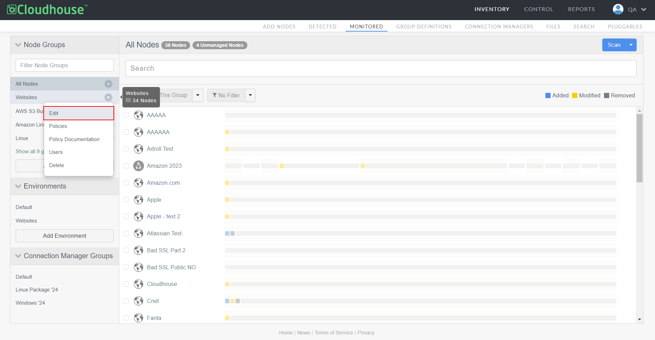Image resolution: width=655 pixels, height=340 pixels.
Task: Check the Apple node box
Action: click(126, 200)
